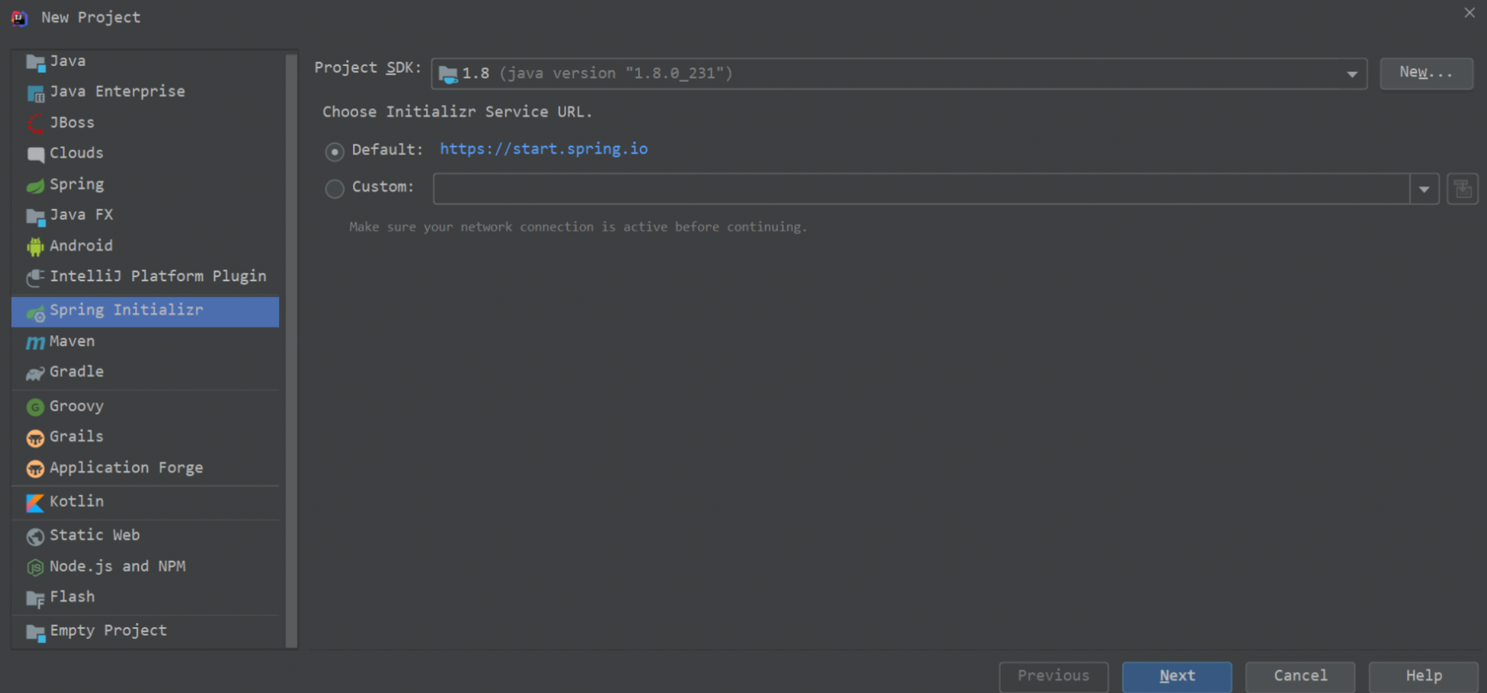Choose Maven in project type list
Image resolution: width=1487 pixels, height=693 pixels.
coord(145,342)
